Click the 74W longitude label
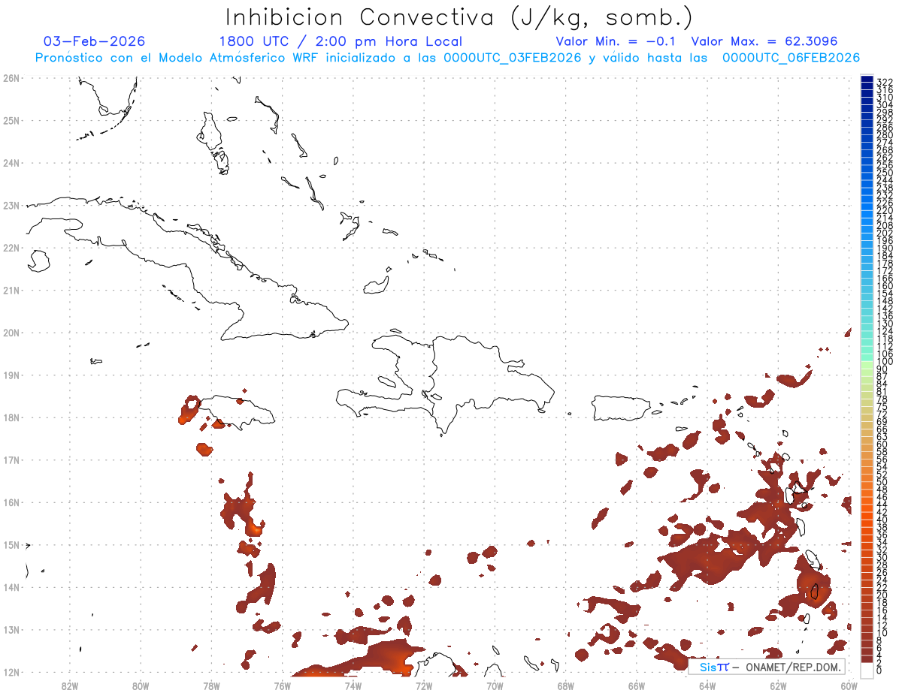 click(x=353, y=685)
